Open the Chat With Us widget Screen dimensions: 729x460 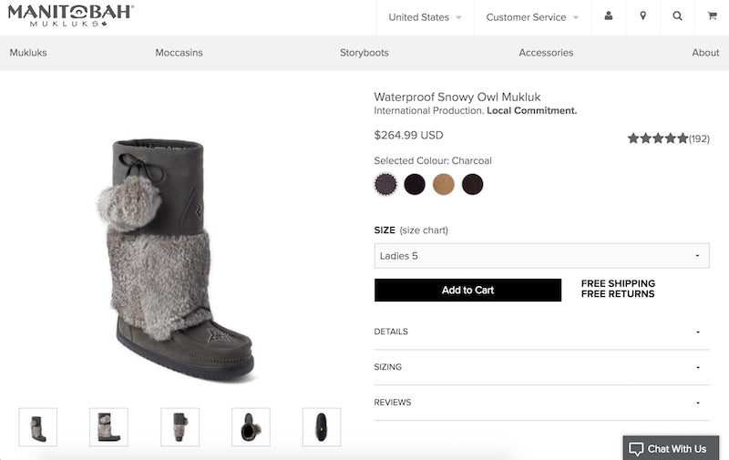(671, 448)
